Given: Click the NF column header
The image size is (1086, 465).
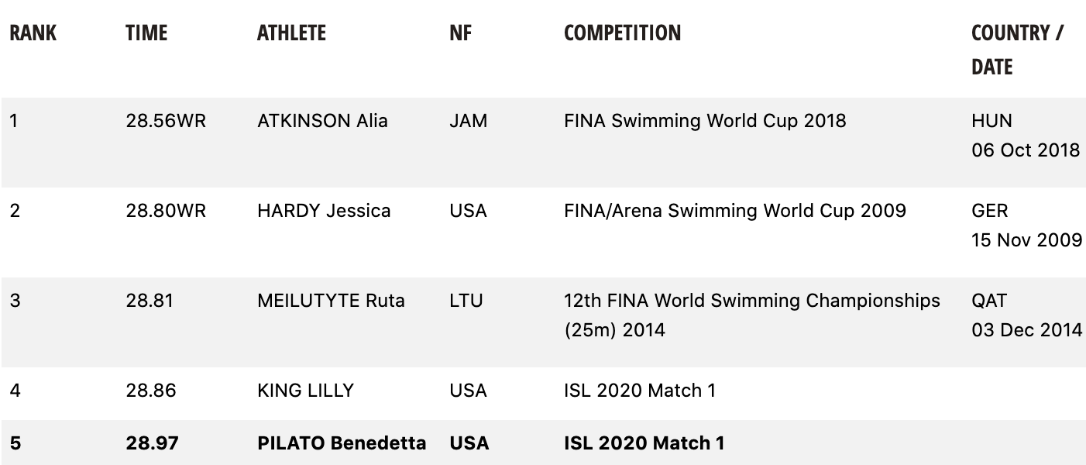Looking at the screenshot, I should point(460,33).
